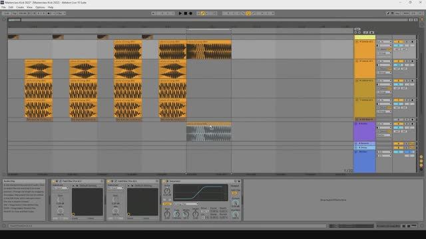Unfold the A Reverb return track

356,143
